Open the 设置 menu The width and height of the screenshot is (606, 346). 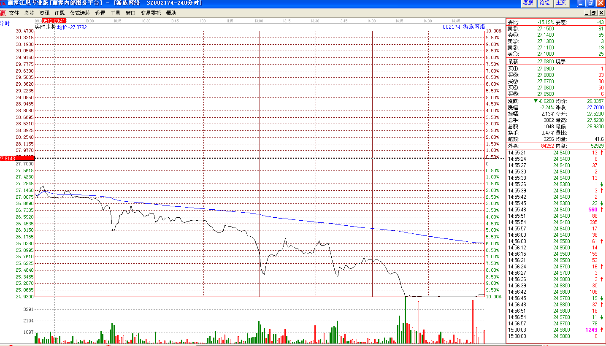pyautogui.click(x=100, y=13)
